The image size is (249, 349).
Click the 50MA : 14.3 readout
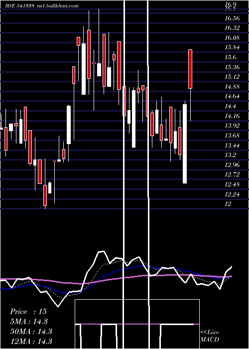(31, 332)
